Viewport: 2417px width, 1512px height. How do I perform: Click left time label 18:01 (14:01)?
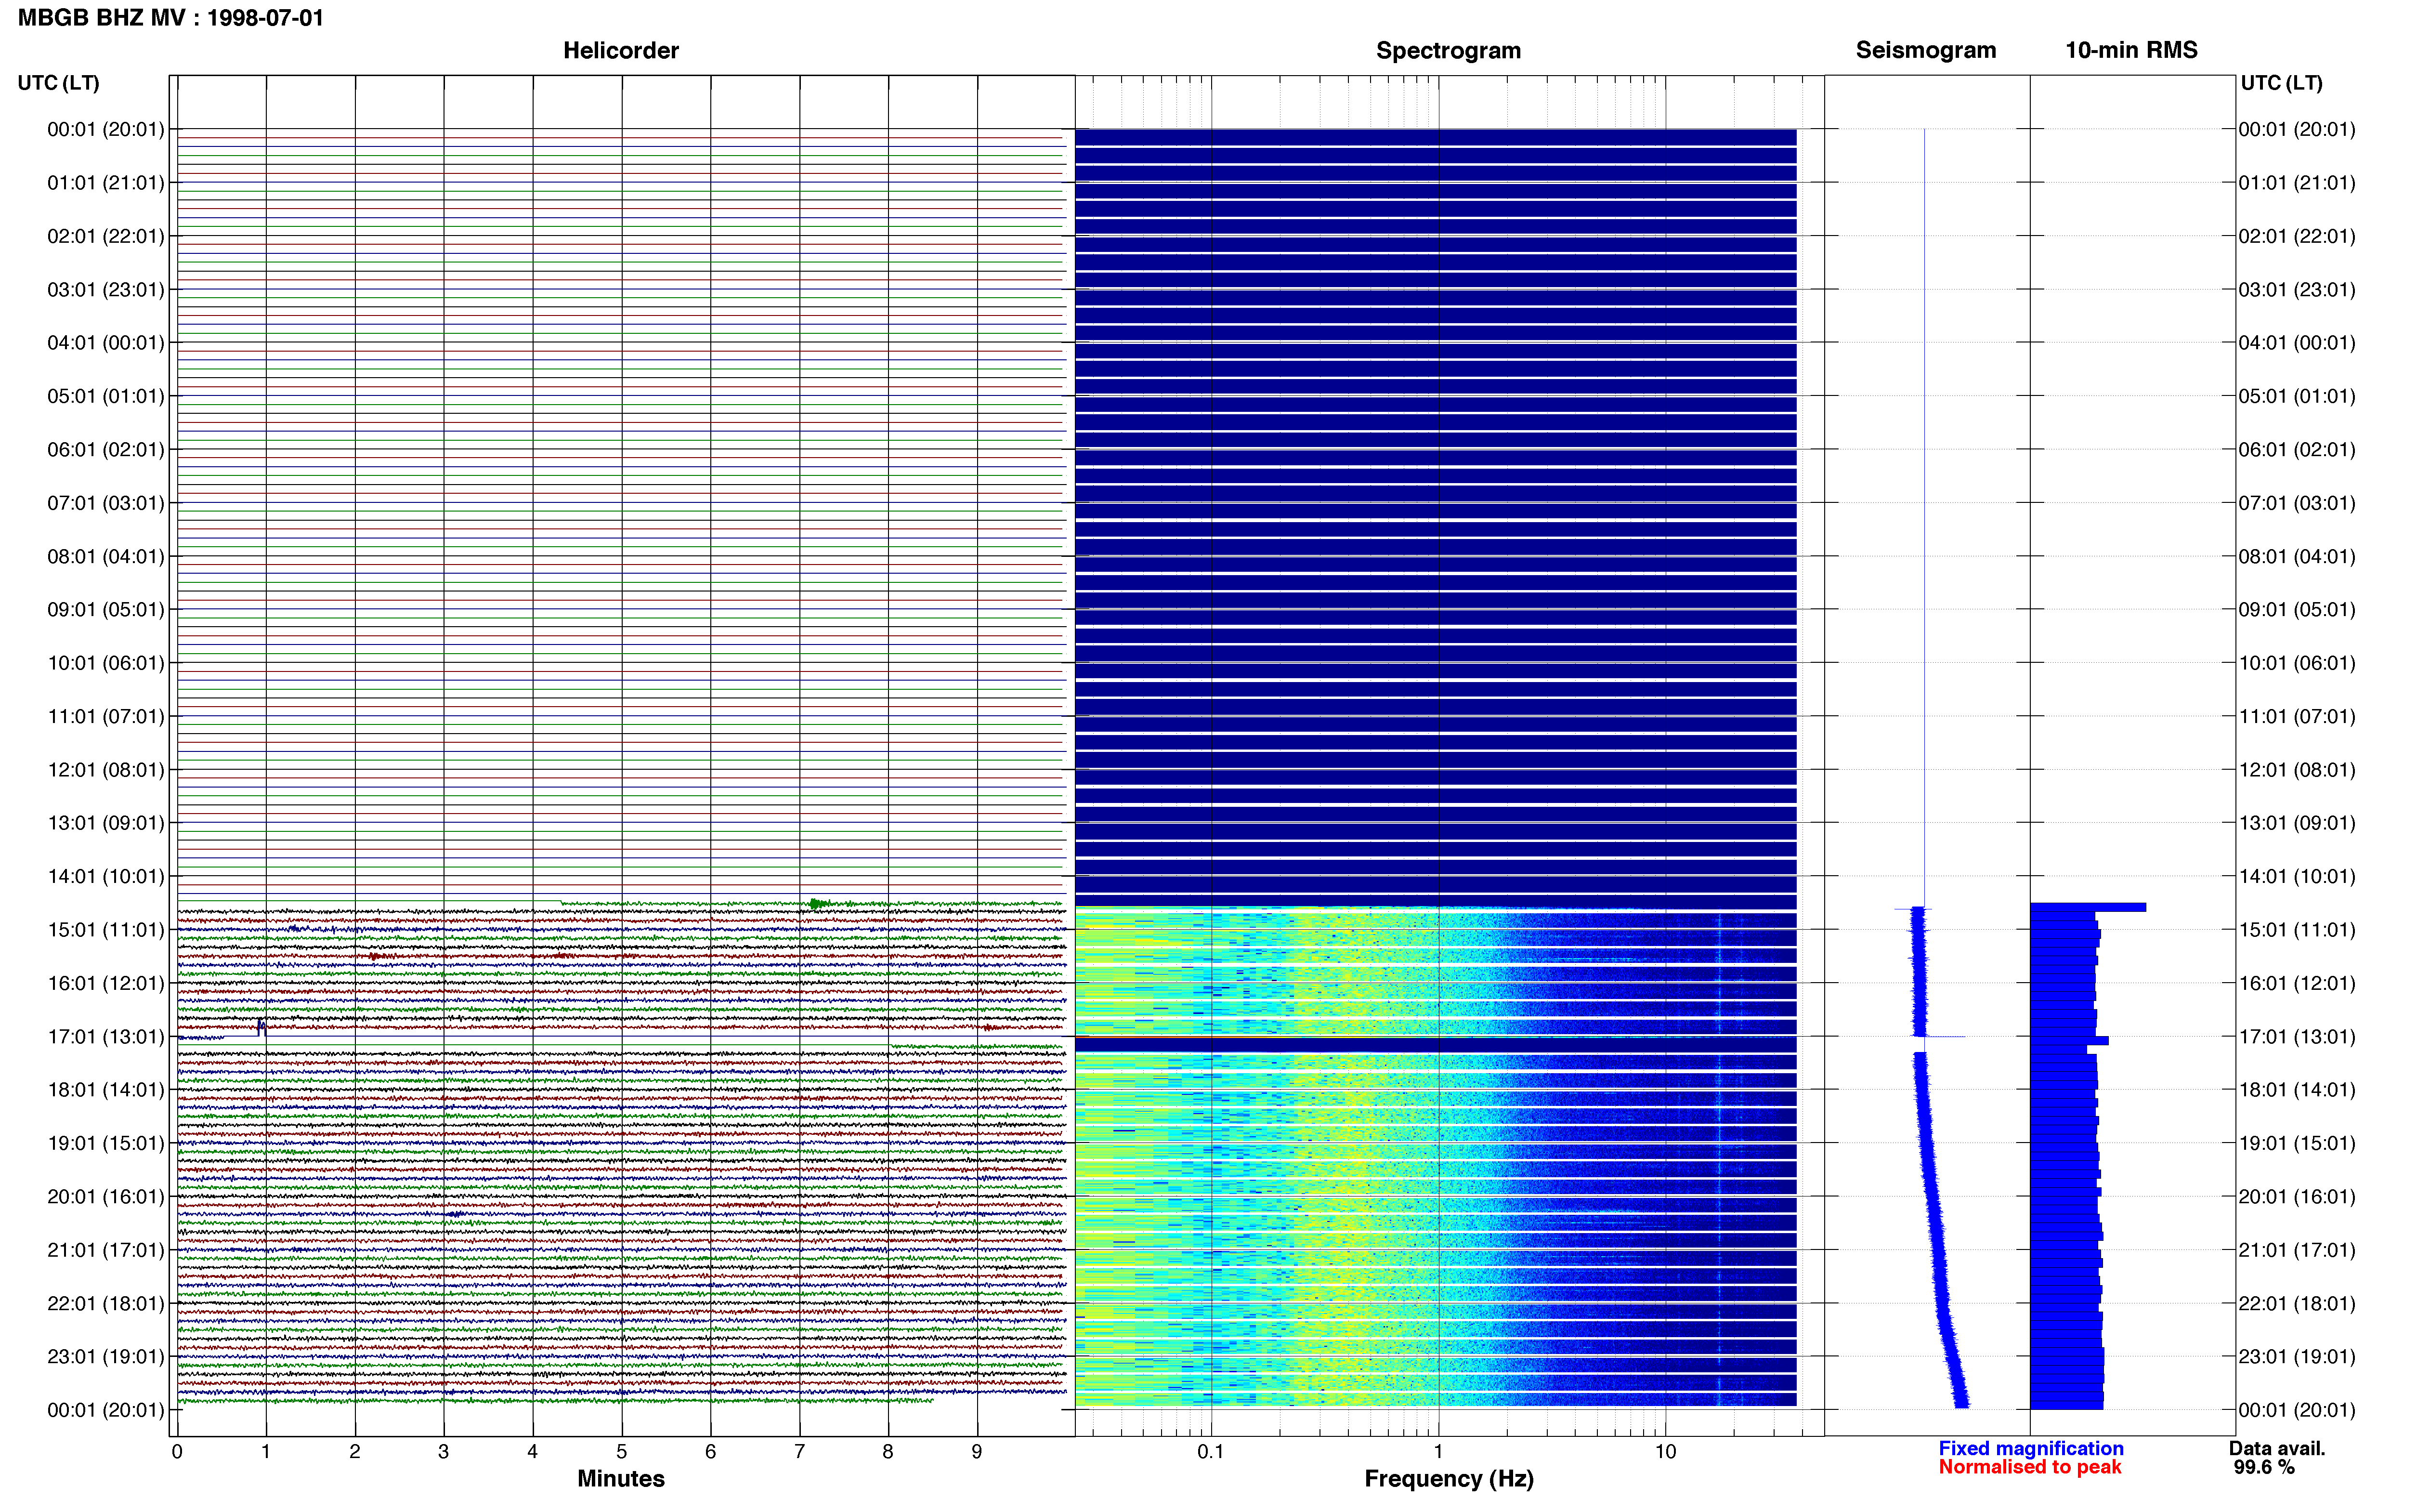click(x=106, y=1090)
